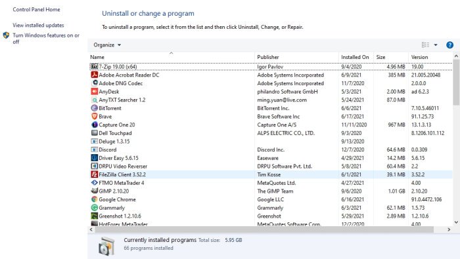Sort programs by the Name column
This screenshot has width=460, height=259.
[172, 57]
